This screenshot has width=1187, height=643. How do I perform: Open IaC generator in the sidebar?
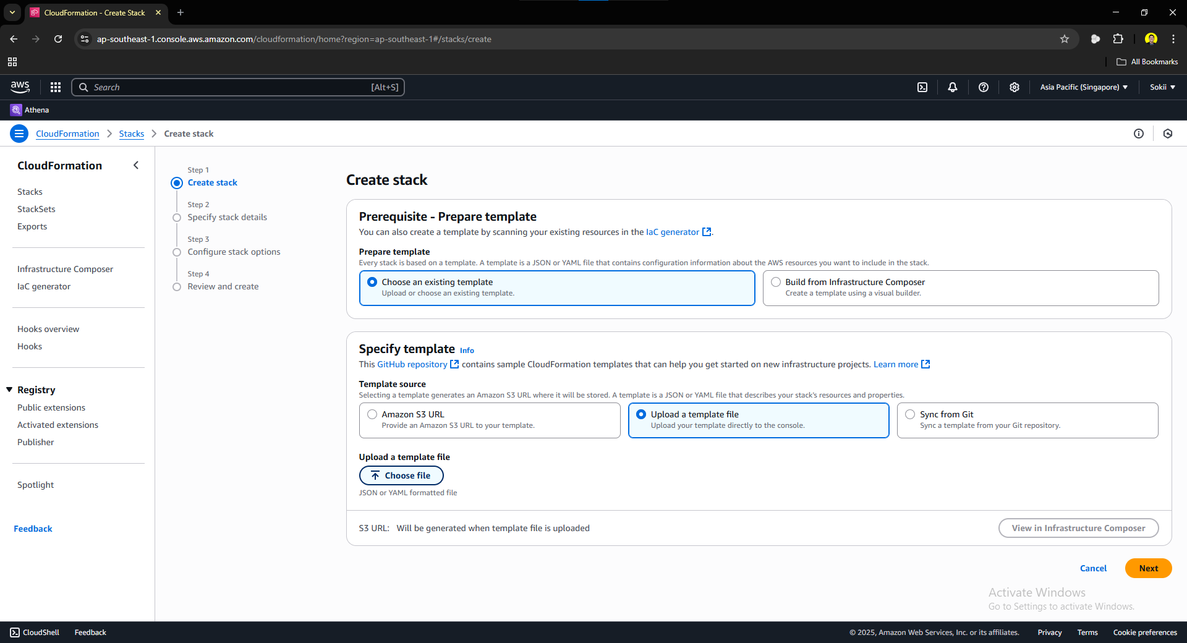tap(44, 286)
